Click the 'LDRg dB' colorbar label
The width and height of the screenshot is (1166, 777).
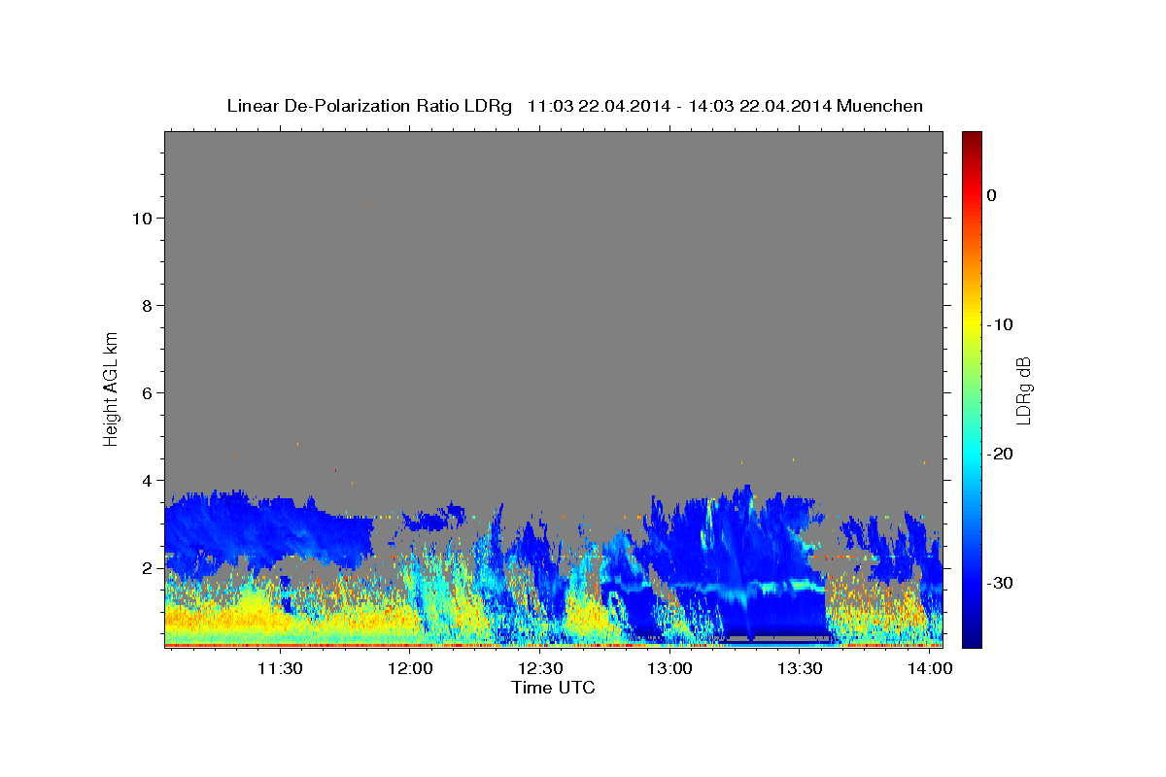coord(1022,389)
